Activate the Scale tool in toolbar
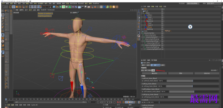 pos(17,7)
